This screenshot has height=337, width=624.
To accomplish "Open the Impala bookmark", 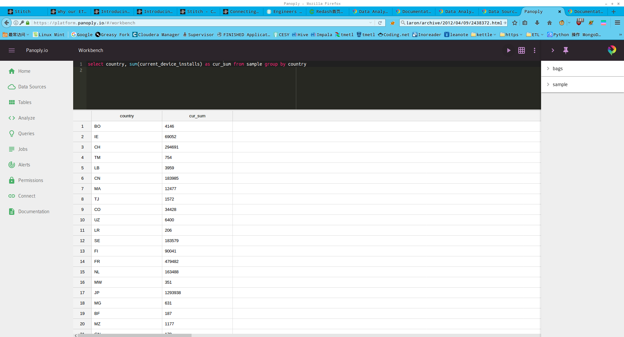I will (x=321, y=34).
